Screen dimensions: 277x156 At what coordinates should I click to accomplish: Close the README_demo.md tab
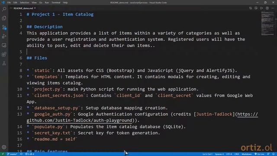click(35, 8)
